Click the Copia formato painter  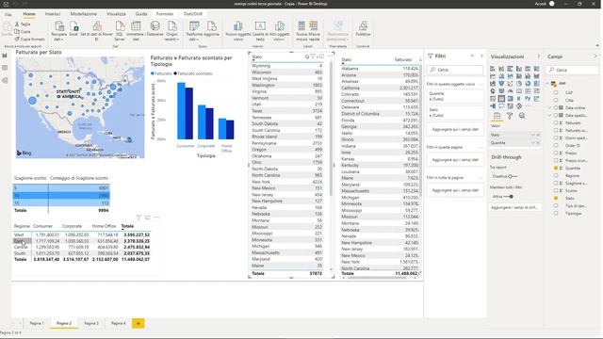pyautogui.click(x=17, y=39)
